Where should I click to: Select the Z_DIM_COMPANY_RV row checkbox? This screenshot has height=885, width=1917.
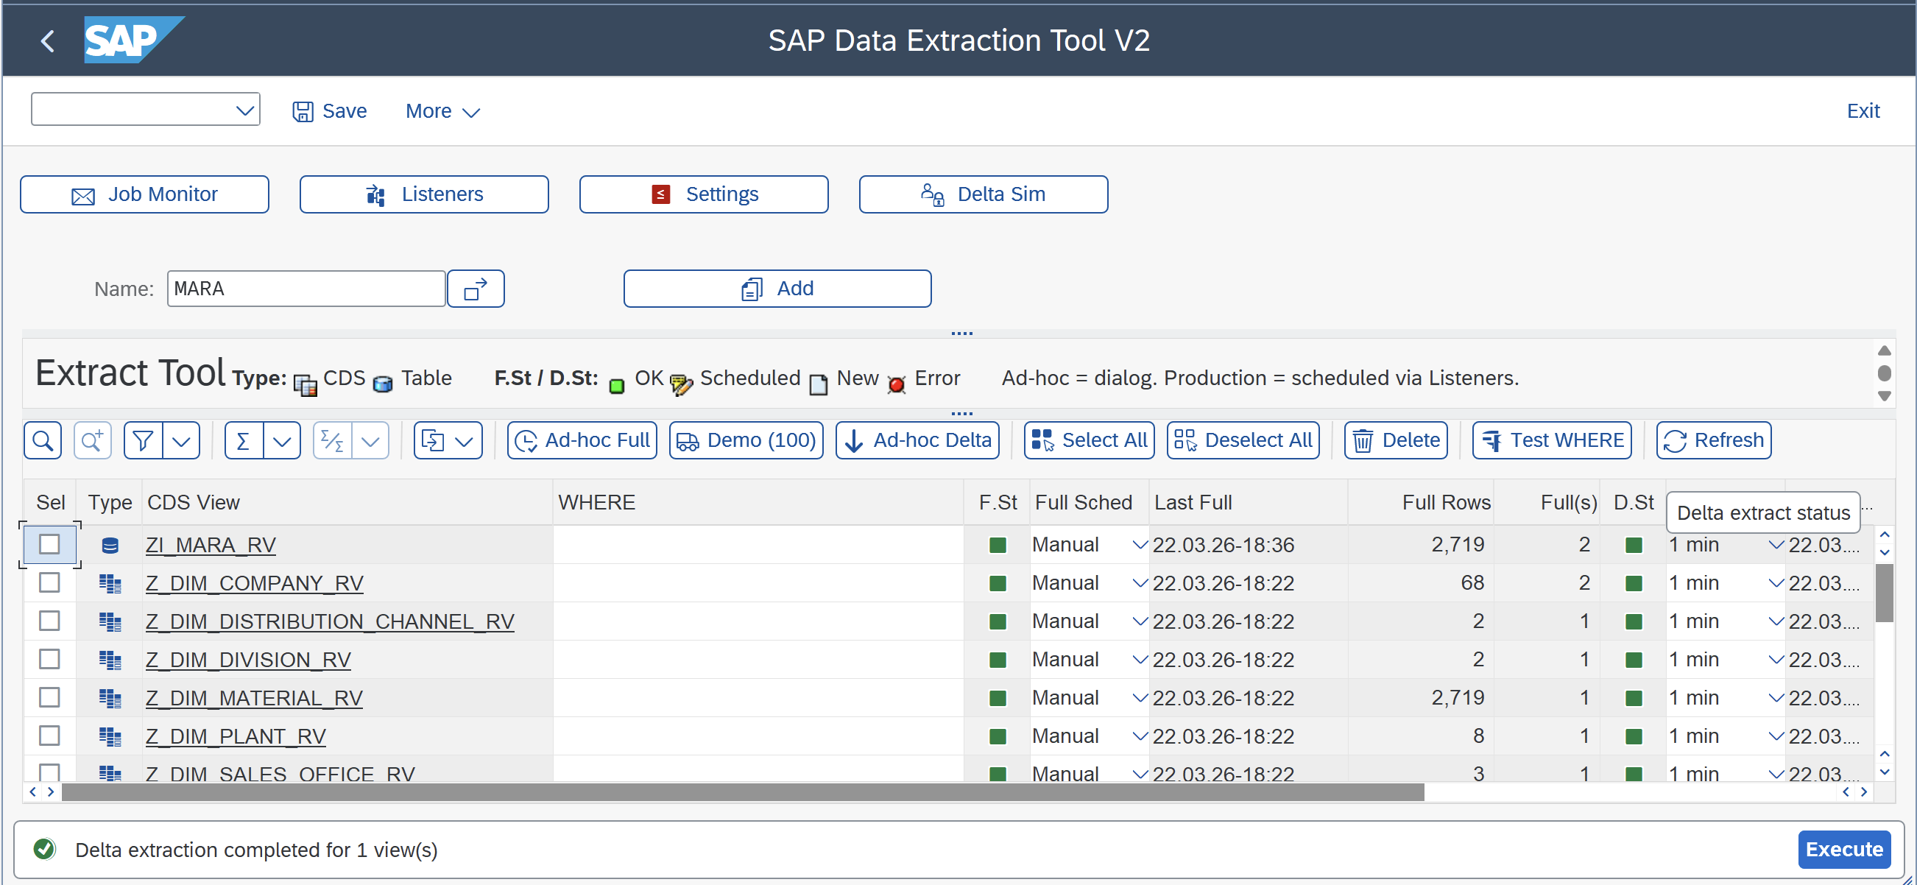click(x=49, y=583)
